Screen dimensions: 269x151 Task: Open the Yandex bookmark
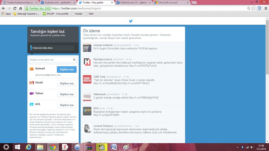tap(77, 14)
